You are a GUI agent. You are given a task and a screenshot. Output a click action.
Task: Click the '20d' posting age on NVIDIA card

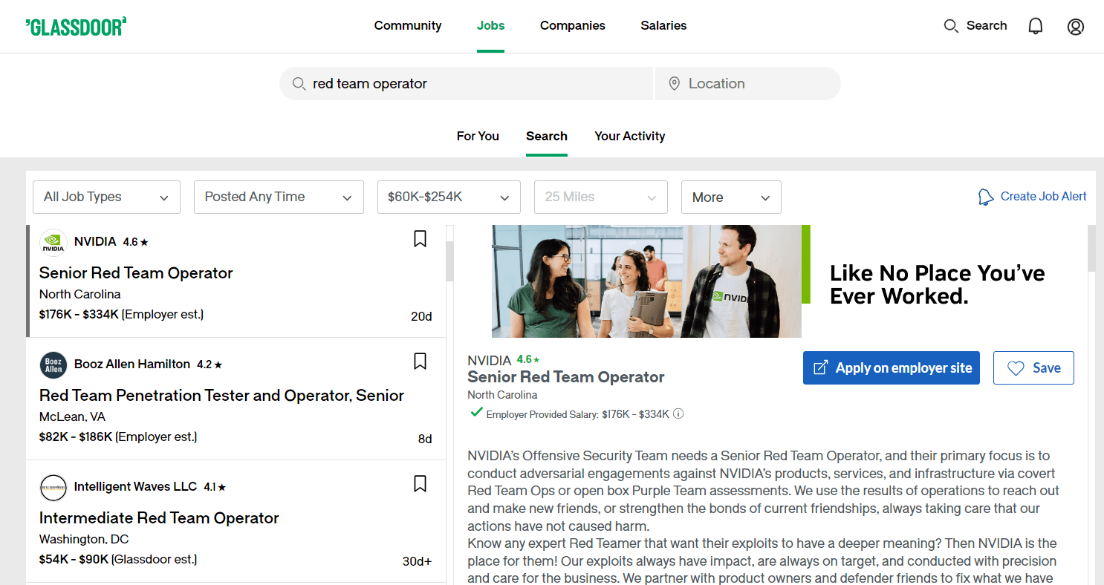421,316
